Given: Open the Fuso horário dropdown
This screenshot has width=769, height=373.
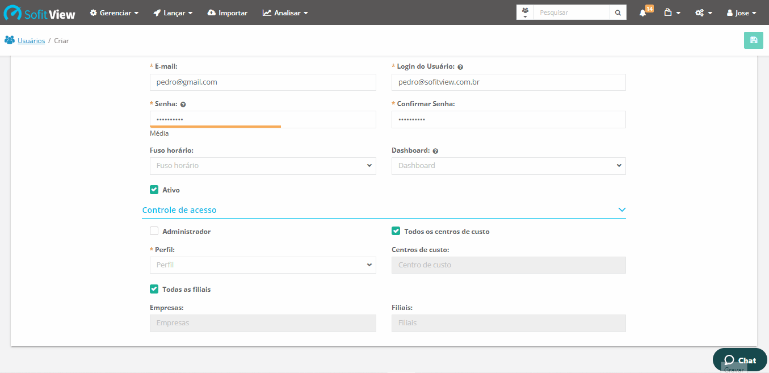Looking at the screenshot, I should point(262,166).
